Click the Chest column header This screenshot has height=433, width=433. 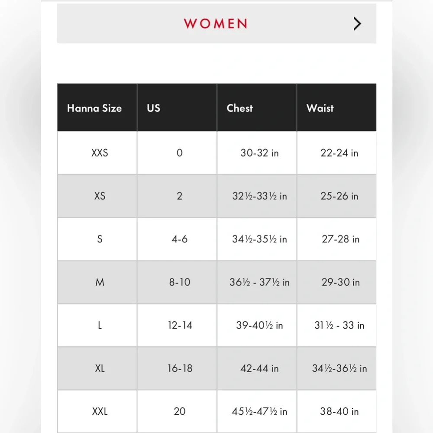pos(239,108)
